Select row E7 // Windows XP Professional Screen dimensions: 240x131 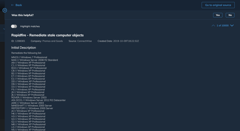pyautogui.click(x=28, y=76)
